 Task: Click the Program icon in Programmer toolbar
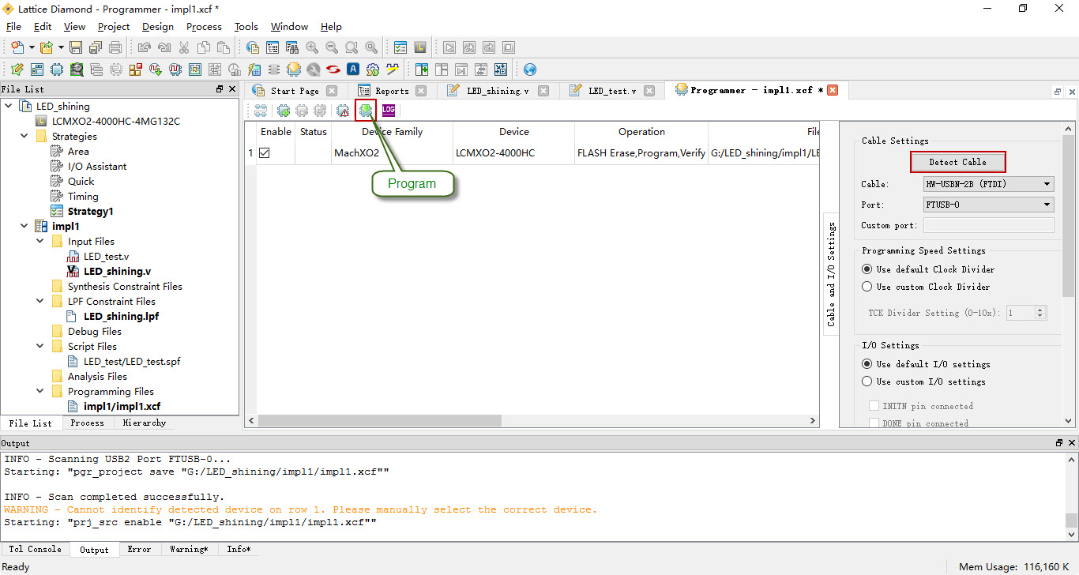point(366,111)
